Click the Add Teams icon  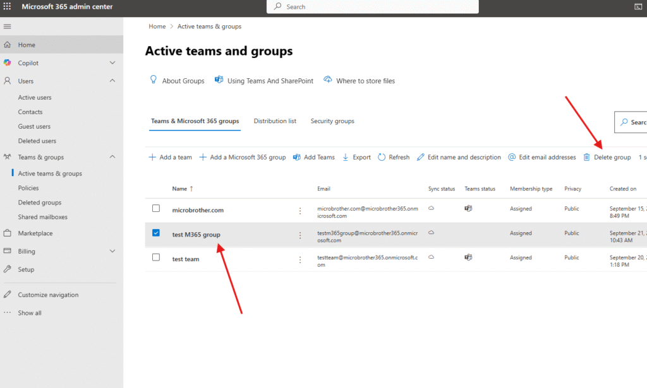click(x=297, y=157)
